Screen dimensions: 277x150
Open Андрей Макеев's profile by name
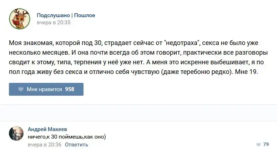tap(47, 129)
